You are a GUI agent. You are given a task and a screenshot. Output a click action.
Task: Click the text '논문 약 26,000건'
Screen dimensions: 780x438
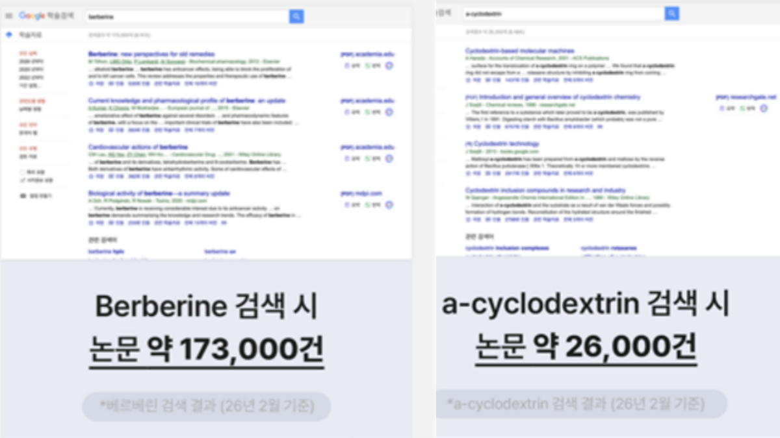586,348
